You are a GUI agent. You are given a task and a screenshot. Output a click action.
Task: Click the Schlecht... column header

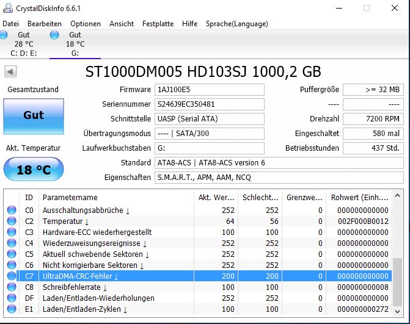coord(260,197)
